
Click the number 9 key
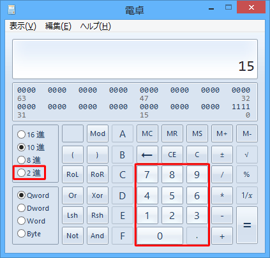(x=197, y=174)
